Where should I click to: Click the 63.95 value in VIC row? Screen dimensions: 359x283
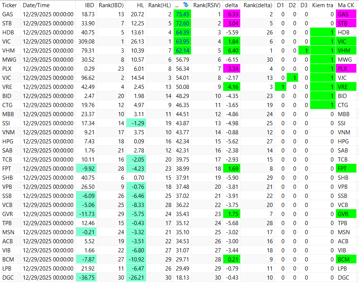click(182, 42)
